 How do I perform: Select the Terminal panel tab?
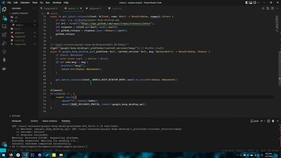[66, 121]
